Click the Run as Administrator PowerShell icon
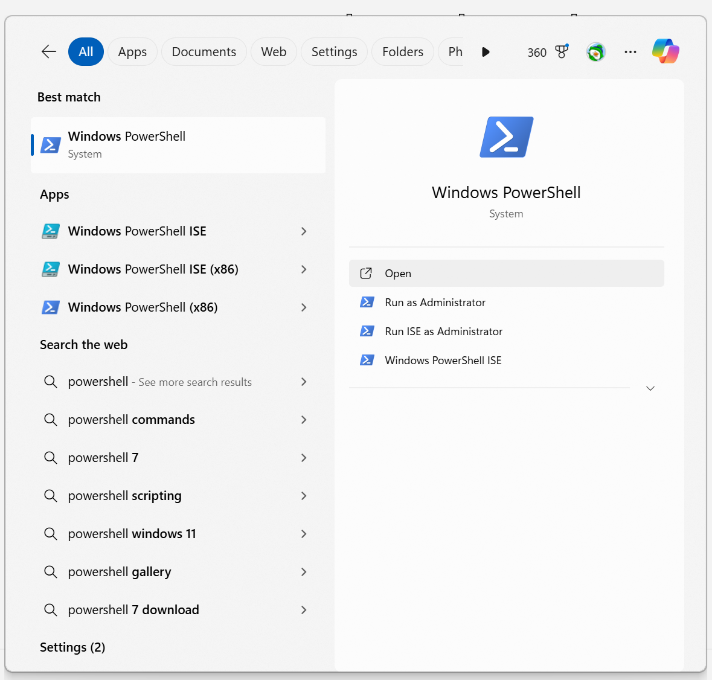Image resolution: width=712 pixels, height=680 pixels. (367, 303)
